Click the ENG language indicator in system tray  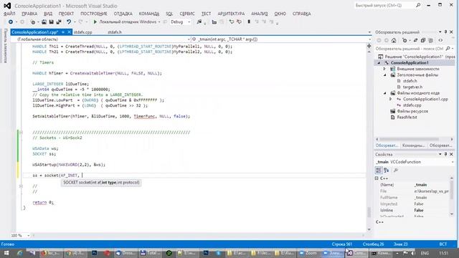pyautogui.click(x=425, y=253)
